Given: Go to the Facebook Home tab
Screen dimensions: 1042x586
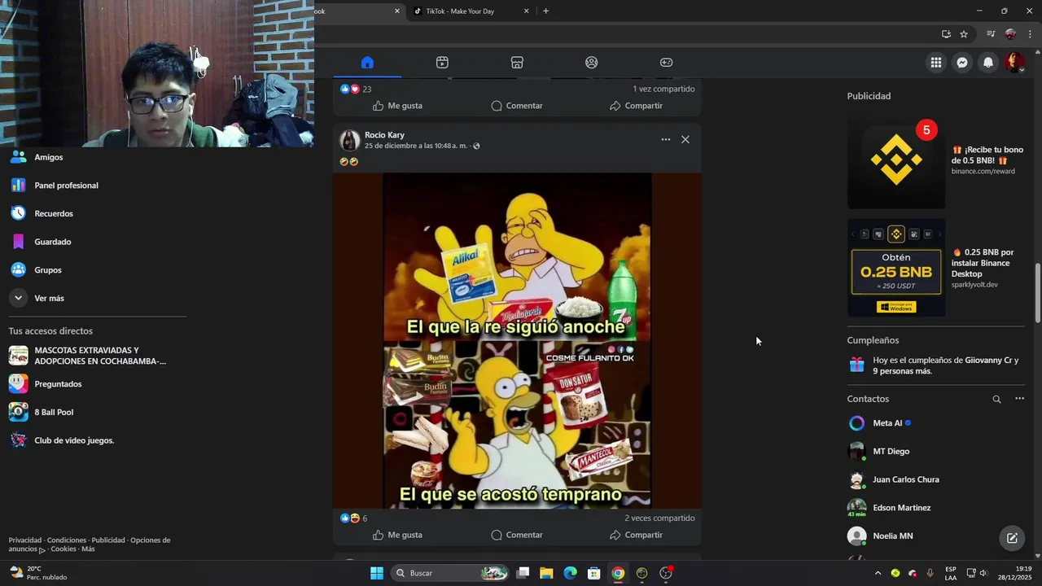Looking at the screenshot, I should point(367,63).
